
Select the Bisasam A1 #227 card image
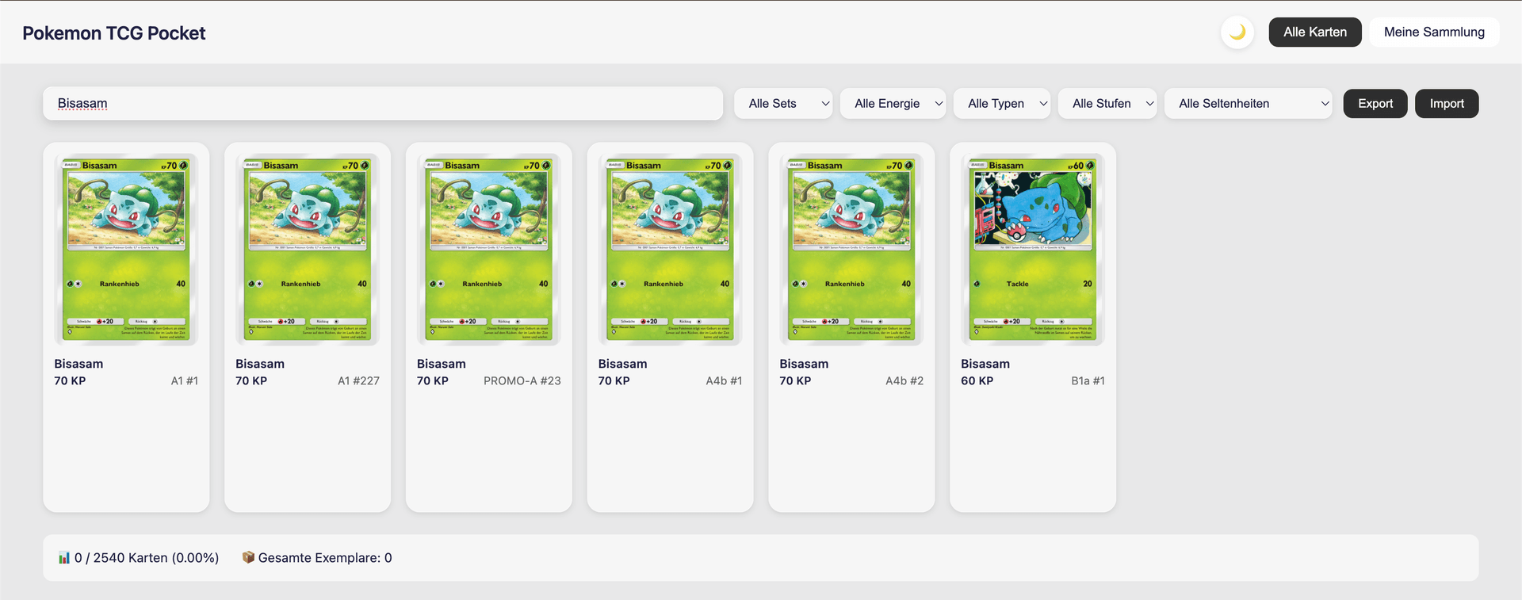click(308, 249)
